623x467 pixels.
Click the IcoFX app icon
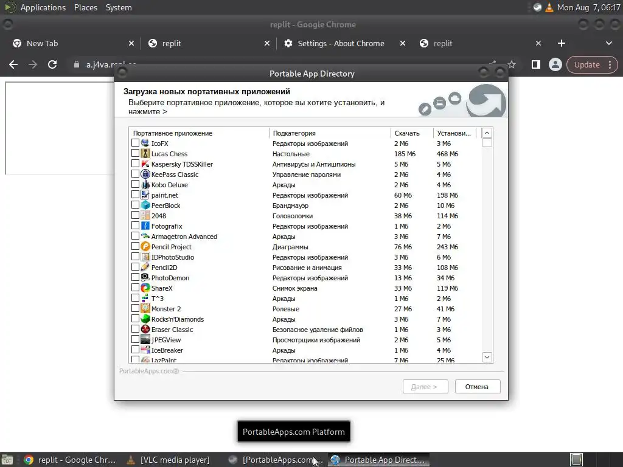pos(145,143)
